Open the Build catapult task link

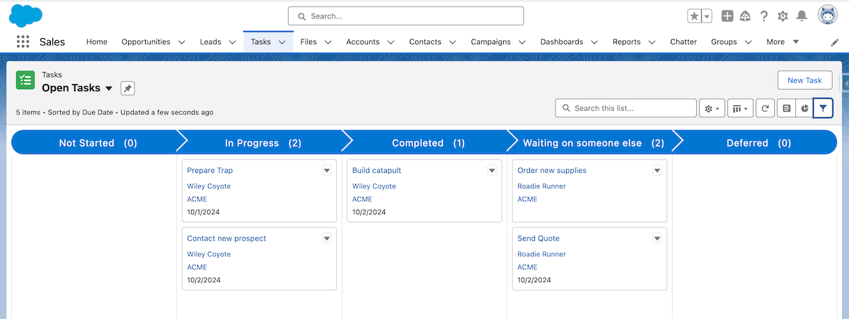(376, 170)
